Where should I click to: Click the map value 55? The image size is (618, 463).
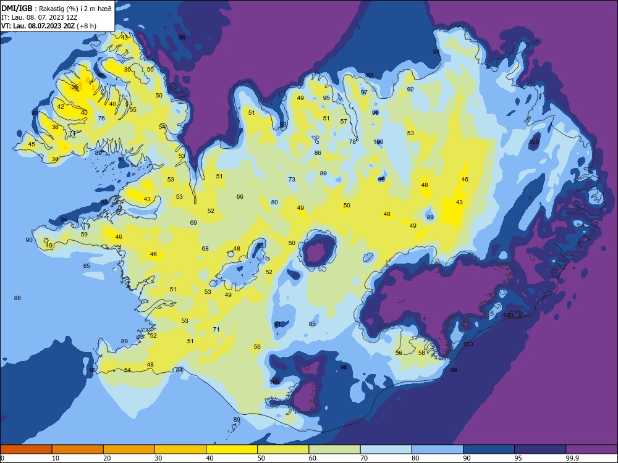[133, 109]
